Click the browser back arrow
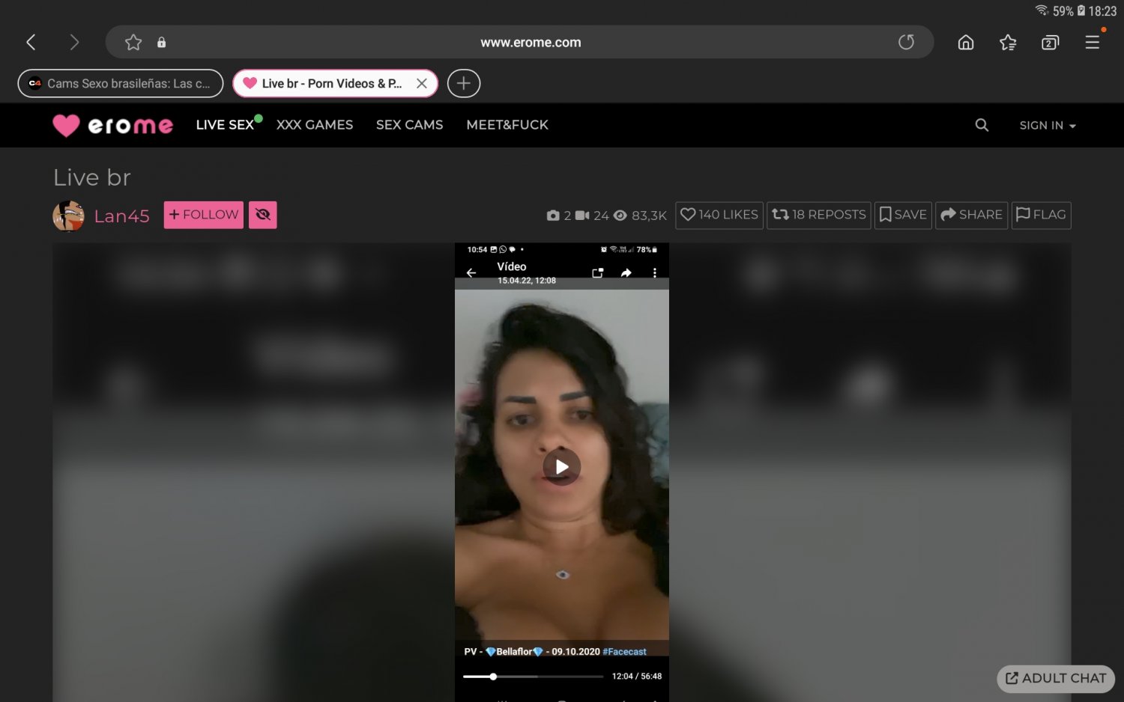 point(31,43)
